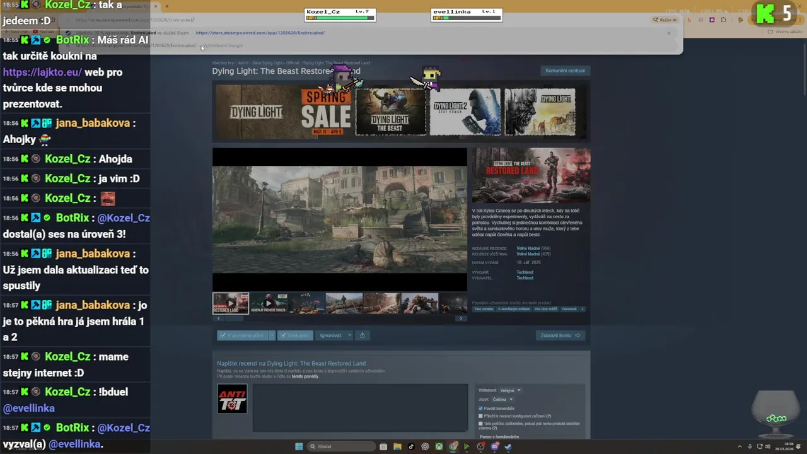The height and width of the screenshot is (454, 807).
Task: Check the product received for free box
Action: (x=480, y=424)
